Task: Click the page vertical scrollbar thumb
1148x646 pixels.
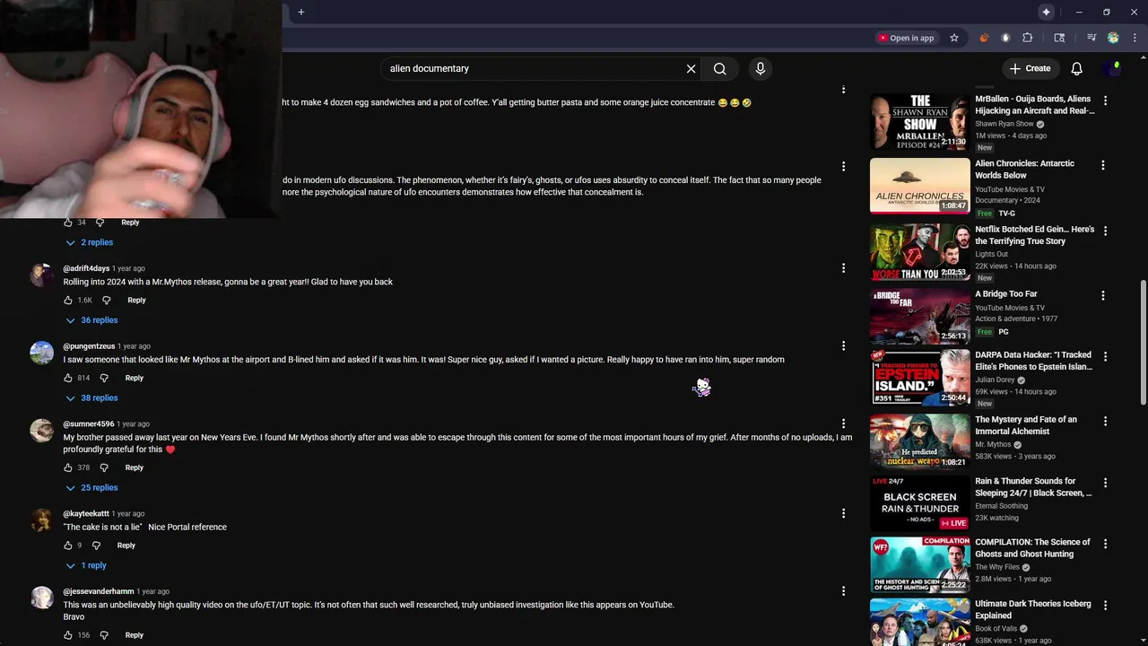Action: click(1143, 341)
